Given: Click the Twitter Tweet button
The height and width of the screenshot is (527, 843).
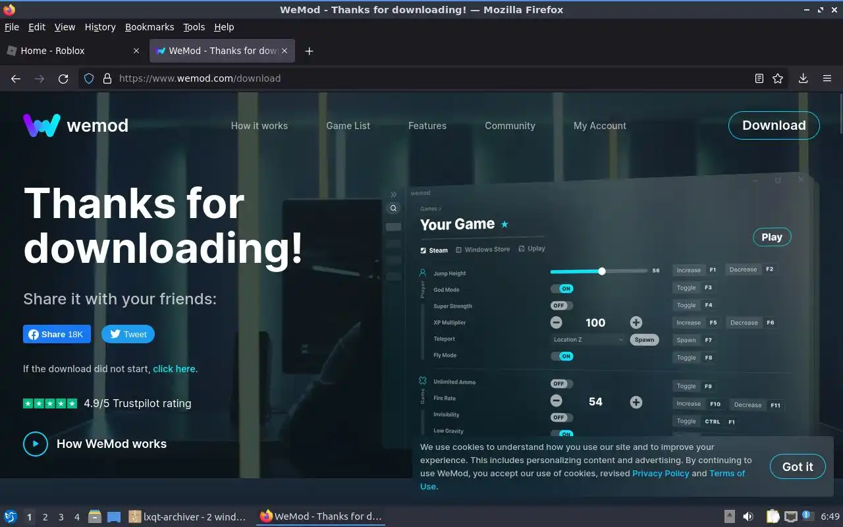Looking at the screenshot, I should click(x=128, y=334).
